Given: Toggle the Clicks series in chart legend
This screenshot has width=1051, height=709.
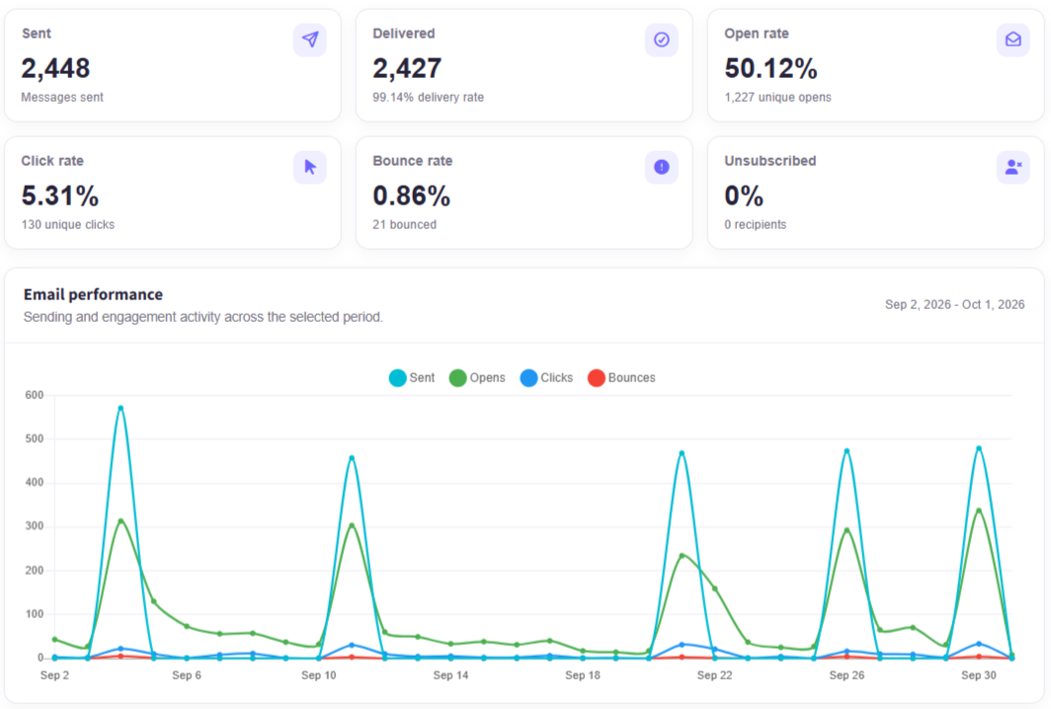Looking at the screenshot, I should [x=547, y=378].
